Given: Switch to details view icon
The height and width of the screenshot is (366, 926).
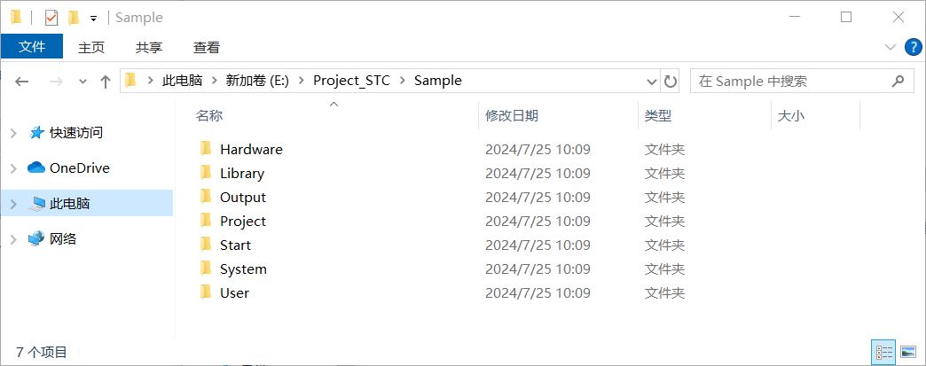Looking at the screenshot, I should (x=884, y=353).
